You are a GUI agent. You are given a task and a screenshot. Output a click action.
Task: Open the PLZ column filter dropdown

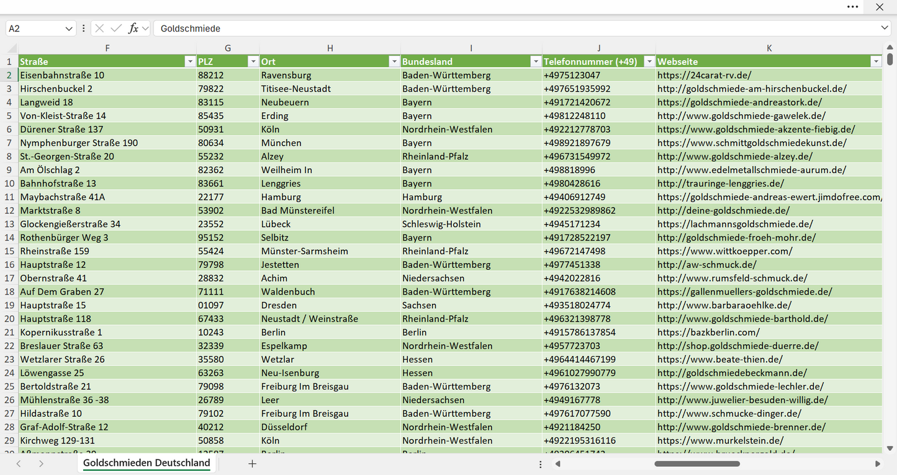click(x=253, y=61)
